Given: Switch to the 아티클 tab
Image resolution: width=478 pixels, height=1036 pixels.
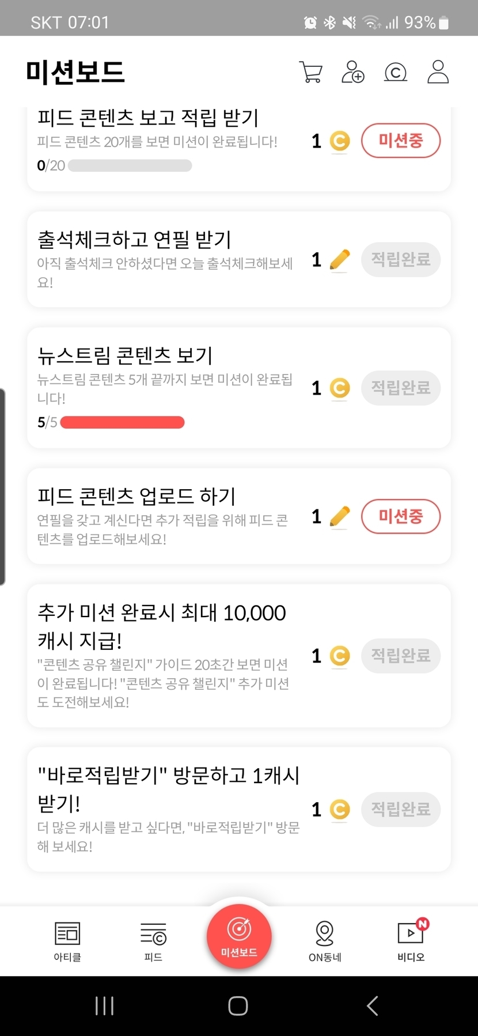Looking at the screenshot, I should coord(67,940).
